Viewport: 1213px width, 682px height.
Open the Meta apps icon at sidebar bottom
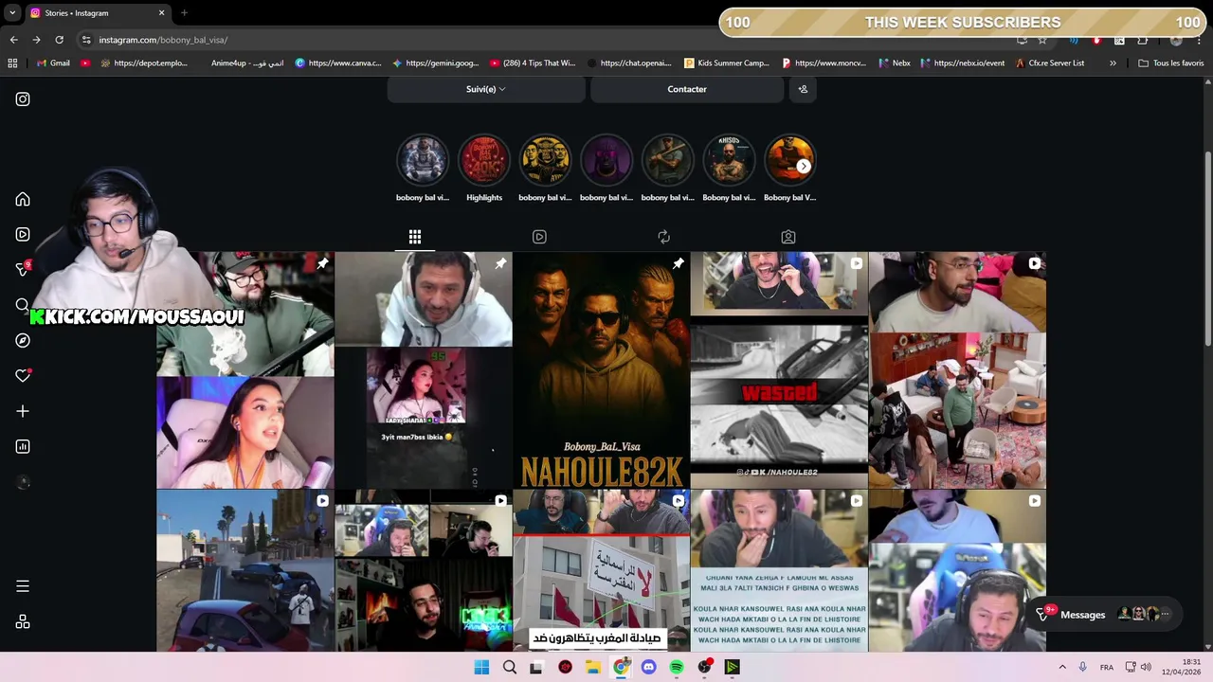[23, 621]
